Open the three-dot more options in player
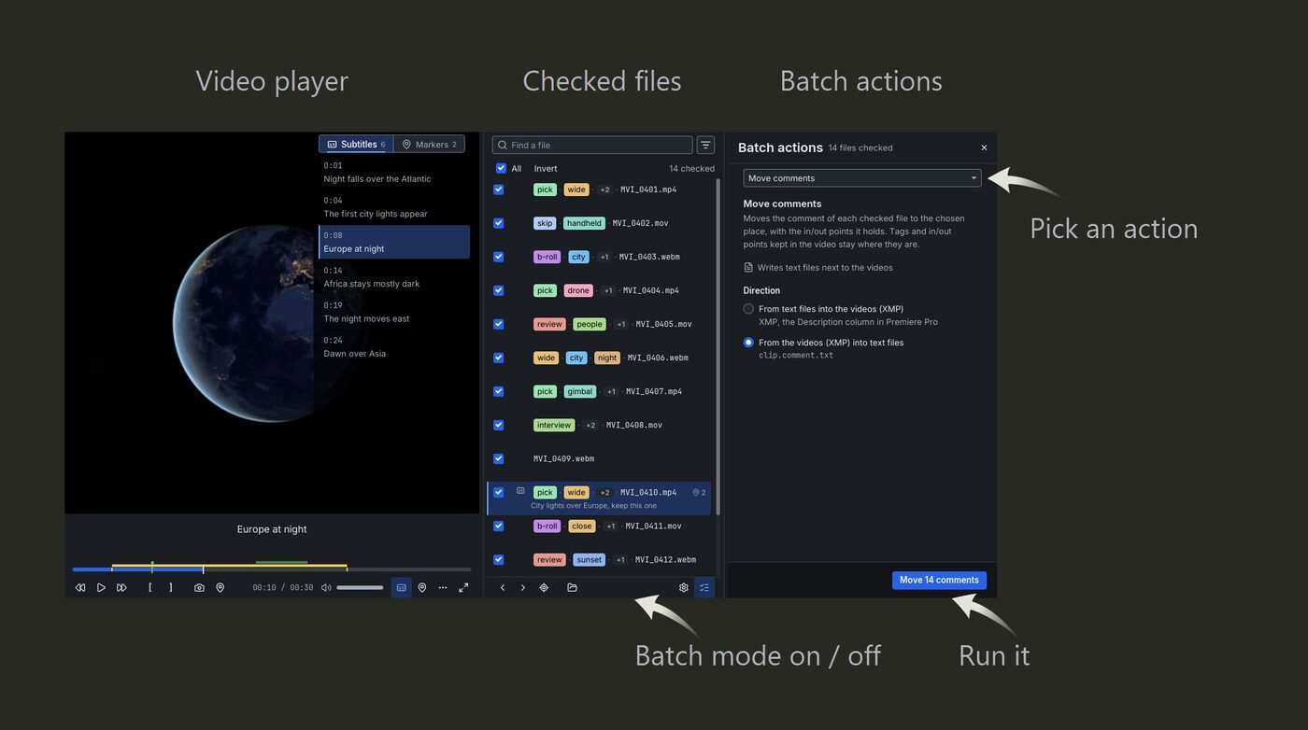Viewport: 1308px width, 730px height. point(443,587)
